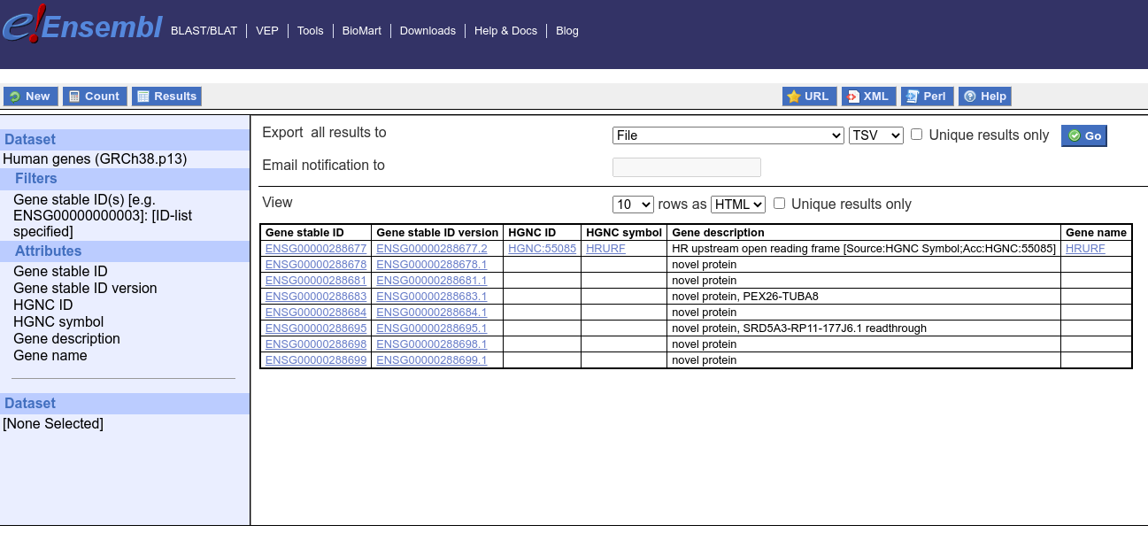Open VEP in top navigation
The width and height of the screenshot is (1148, 533).
[x=267, y=31]
